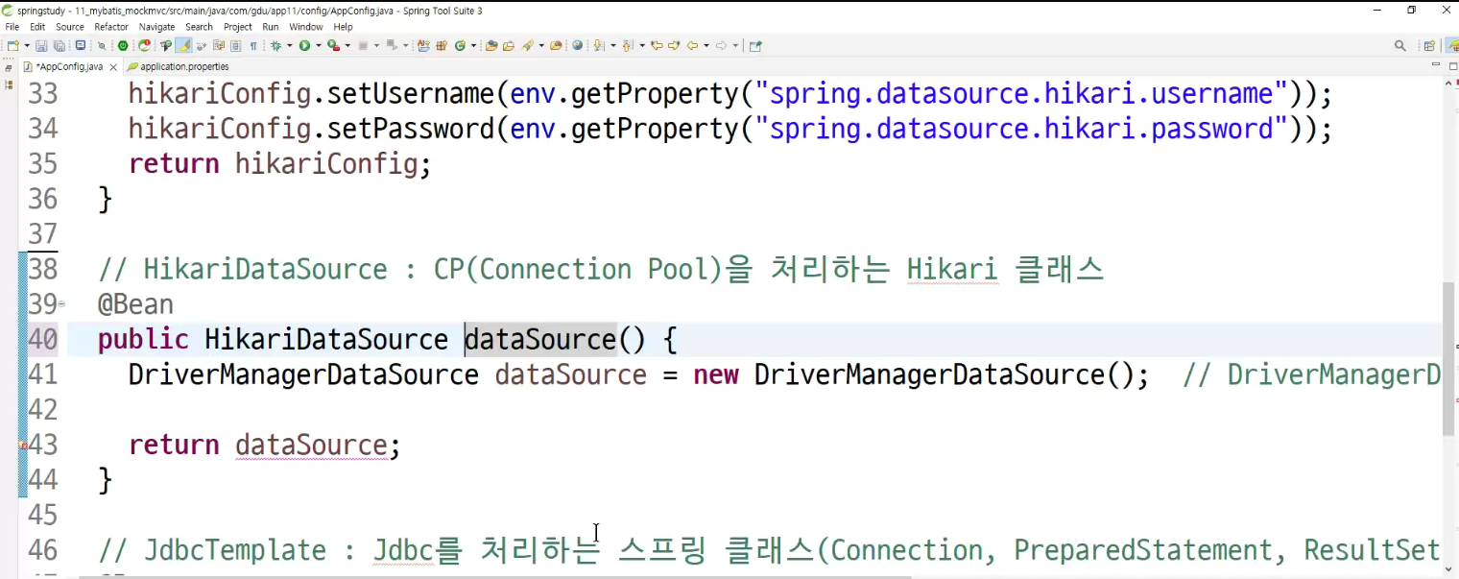Open the Search menu
This screenshot has height=579, width=1459.
click(200, 27)
